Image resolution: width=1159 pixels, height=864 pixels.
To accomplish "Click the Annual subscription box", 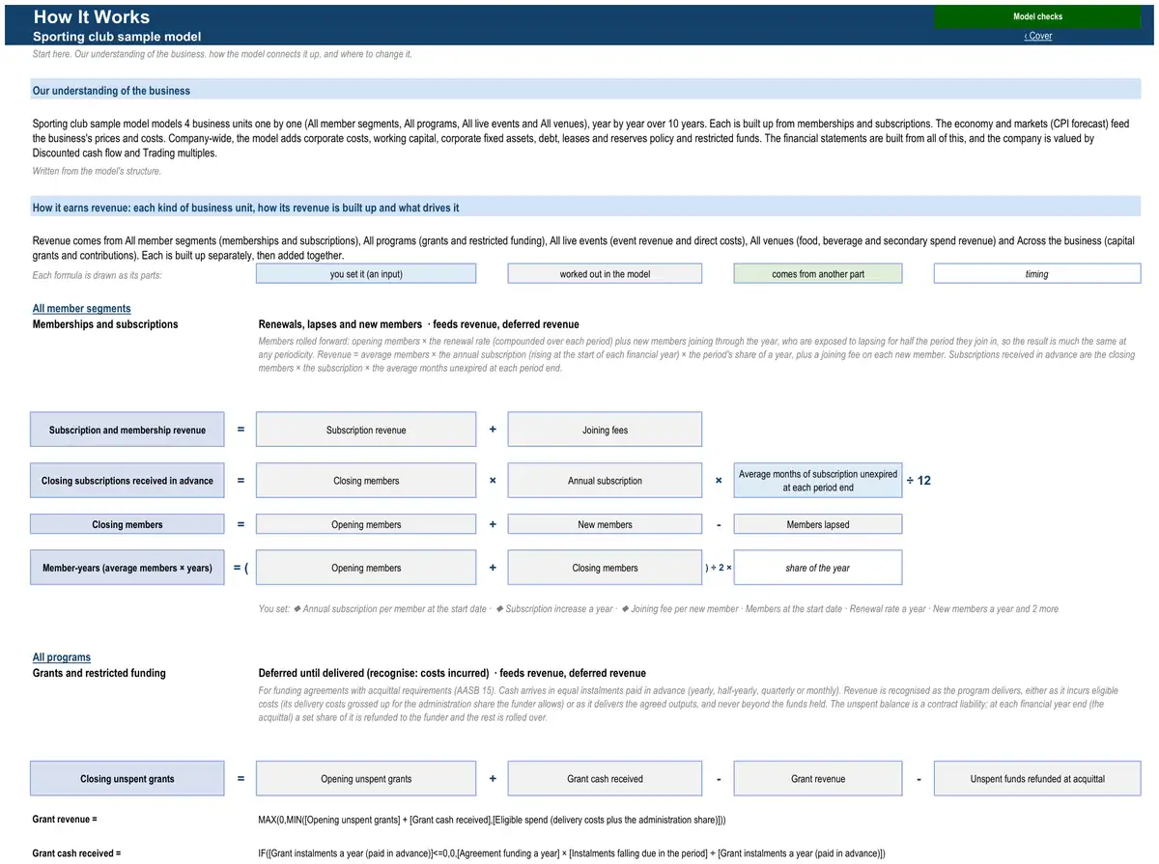I will coord(605,481).
